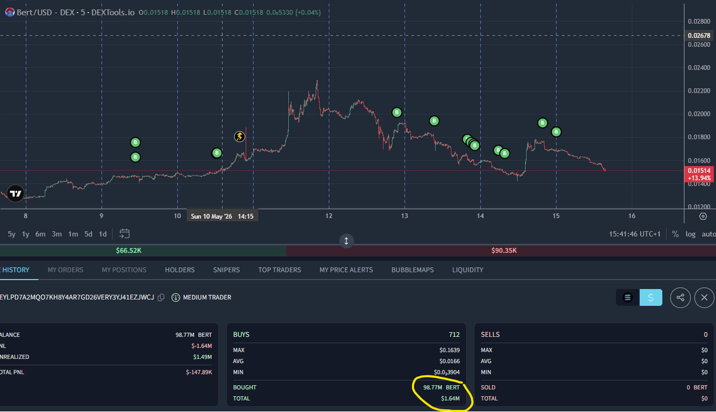
Task: Switch amounts to USD dollar denomination
Action: coord(651,298)
